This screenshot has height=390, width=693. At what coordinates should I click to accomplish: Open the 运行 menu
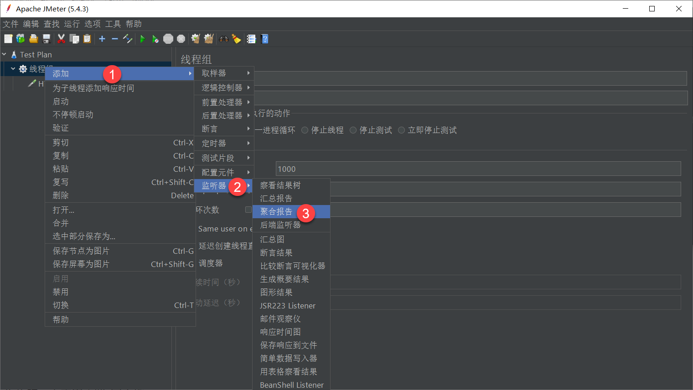click(x=72, y=24)
